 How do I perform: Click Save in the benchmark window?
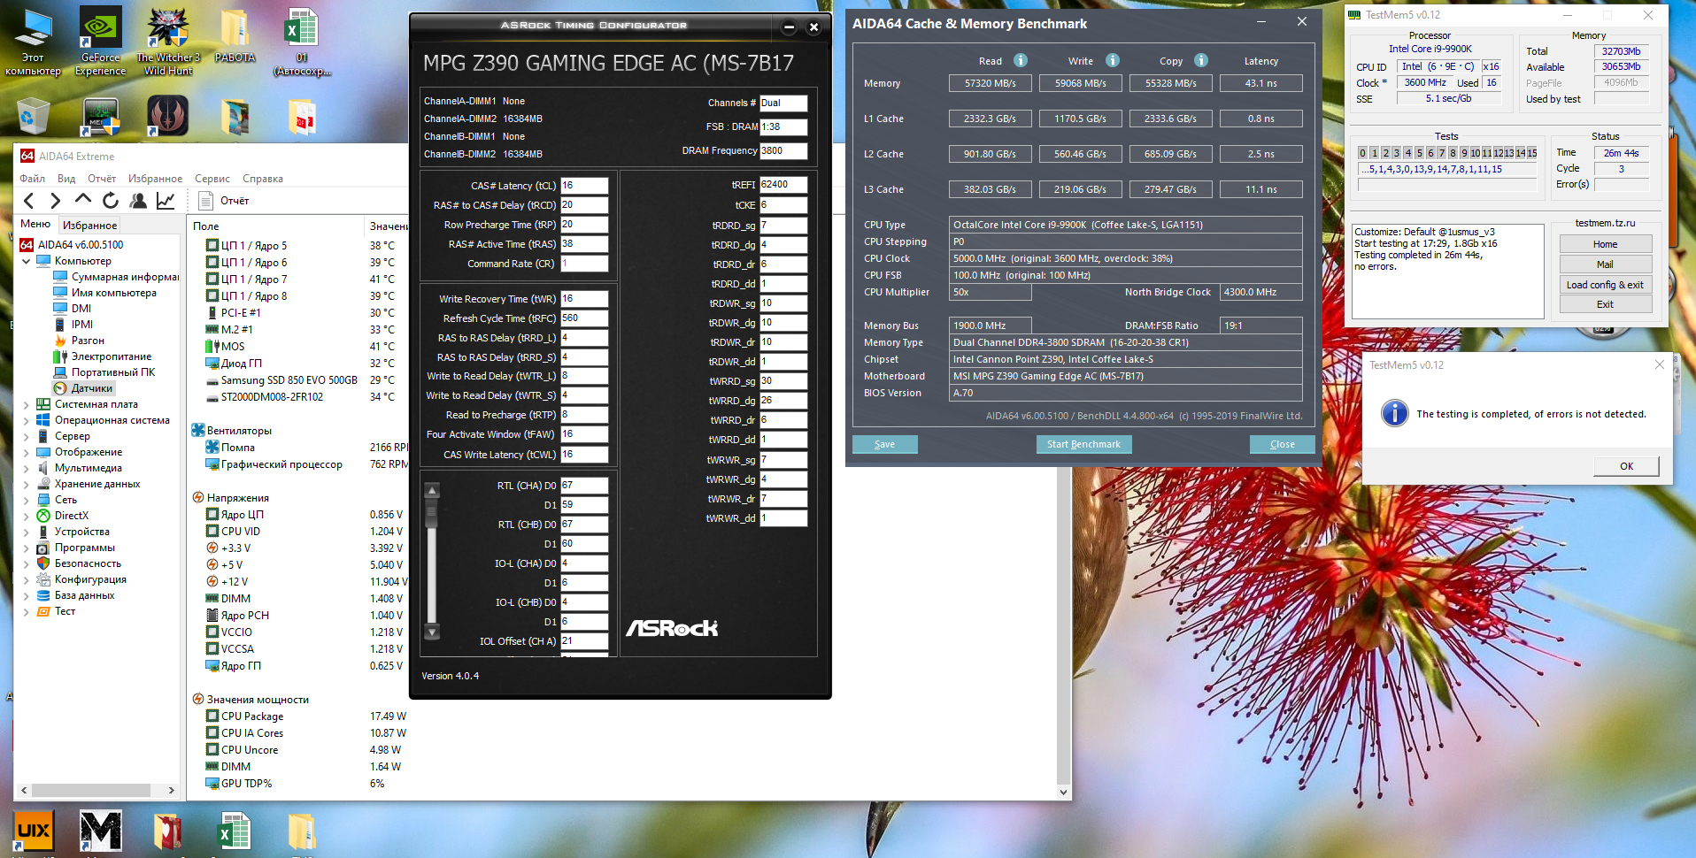click(884, 444)
